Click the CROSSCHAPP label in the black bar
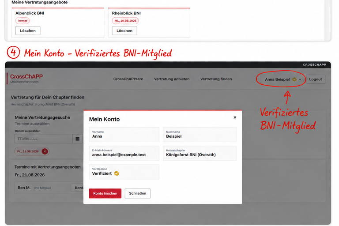Screen dimensions: 339x226 [314, 64]
